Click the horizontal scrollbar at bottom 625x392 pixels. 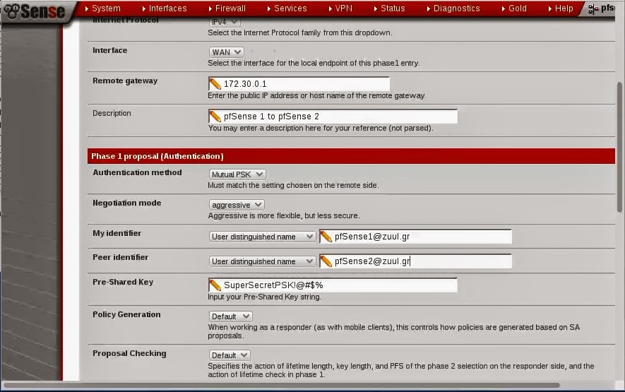[281, 385]
